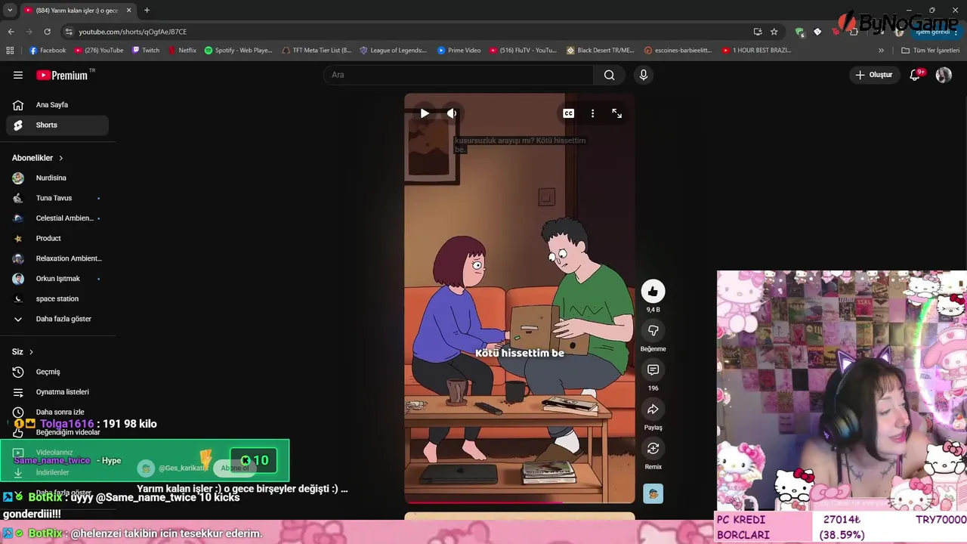Expand the Abonelikler section

point(38,158)
